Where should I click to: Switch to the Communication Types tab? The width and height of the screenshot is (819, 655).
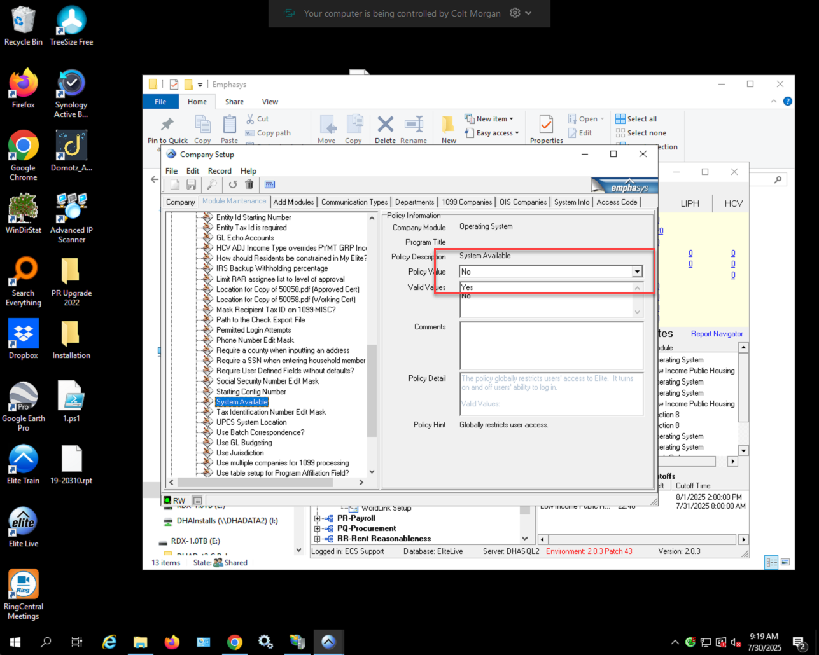(354, 202)
